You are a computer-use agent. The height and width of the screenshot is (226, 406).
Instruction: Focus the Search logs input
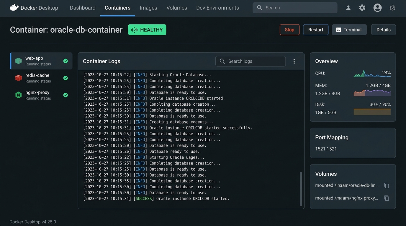tap(251, 61)
